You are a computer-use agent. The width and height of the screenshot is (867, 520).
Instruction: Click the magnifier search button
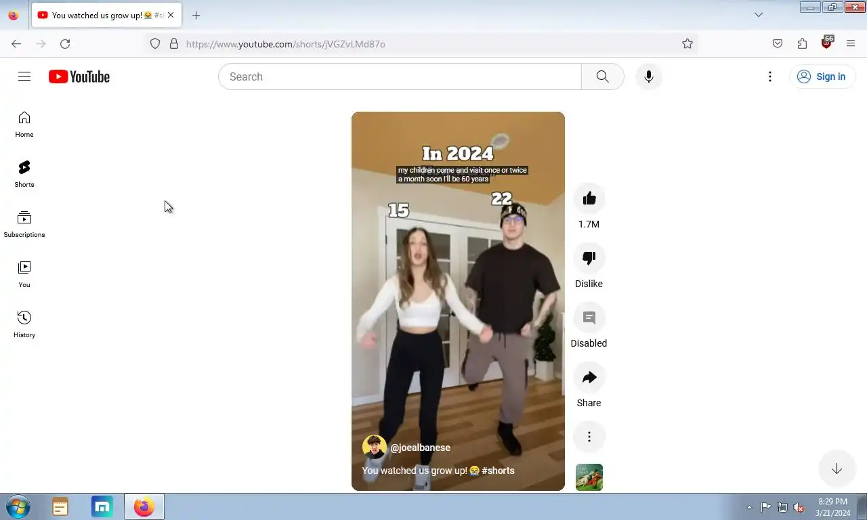(602, 77)
